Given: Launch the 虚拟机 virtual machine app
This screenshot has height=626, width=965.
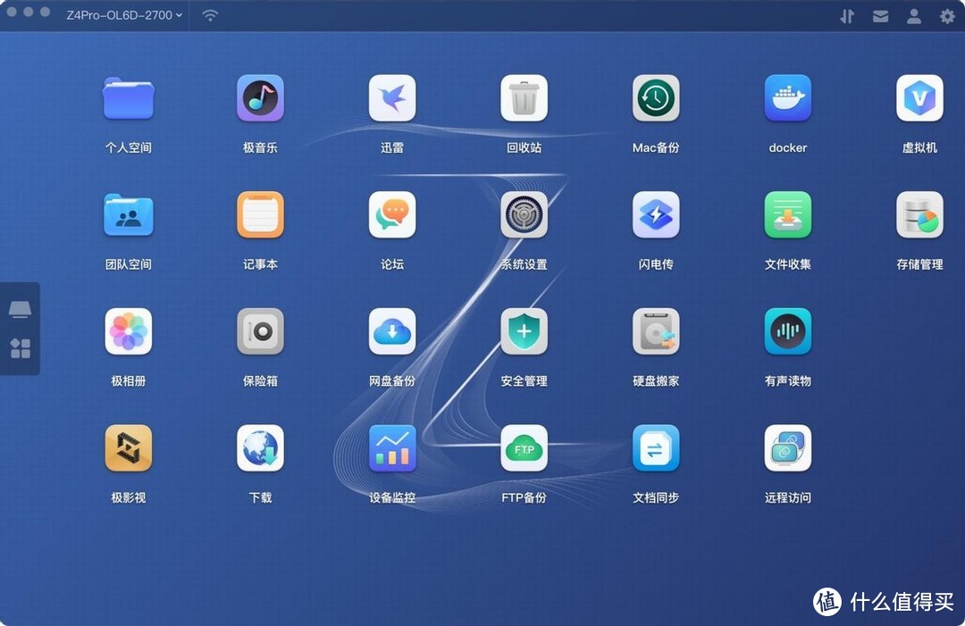Looking at the screenshot, I should point(919,98).
